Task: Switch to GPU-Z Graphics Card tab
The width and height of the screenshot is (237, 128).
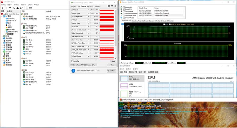Action: tap(75, 7)
